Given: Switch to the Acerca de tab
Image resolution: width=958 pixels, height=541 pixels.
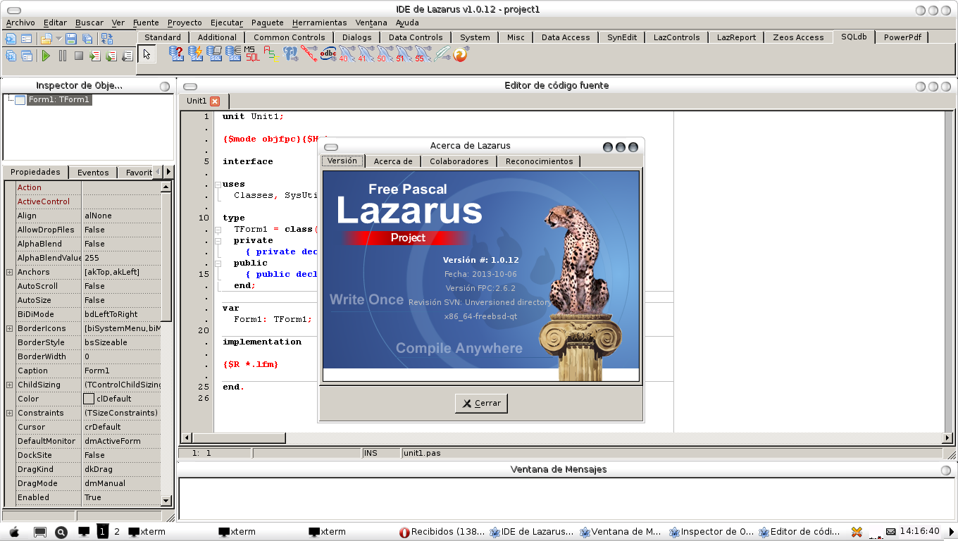Looking at the screenshot, I should pos(393,161).
